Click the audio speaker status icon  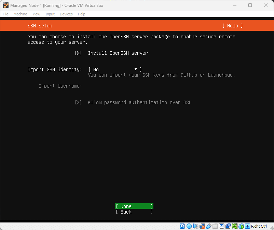coord(195,226)
